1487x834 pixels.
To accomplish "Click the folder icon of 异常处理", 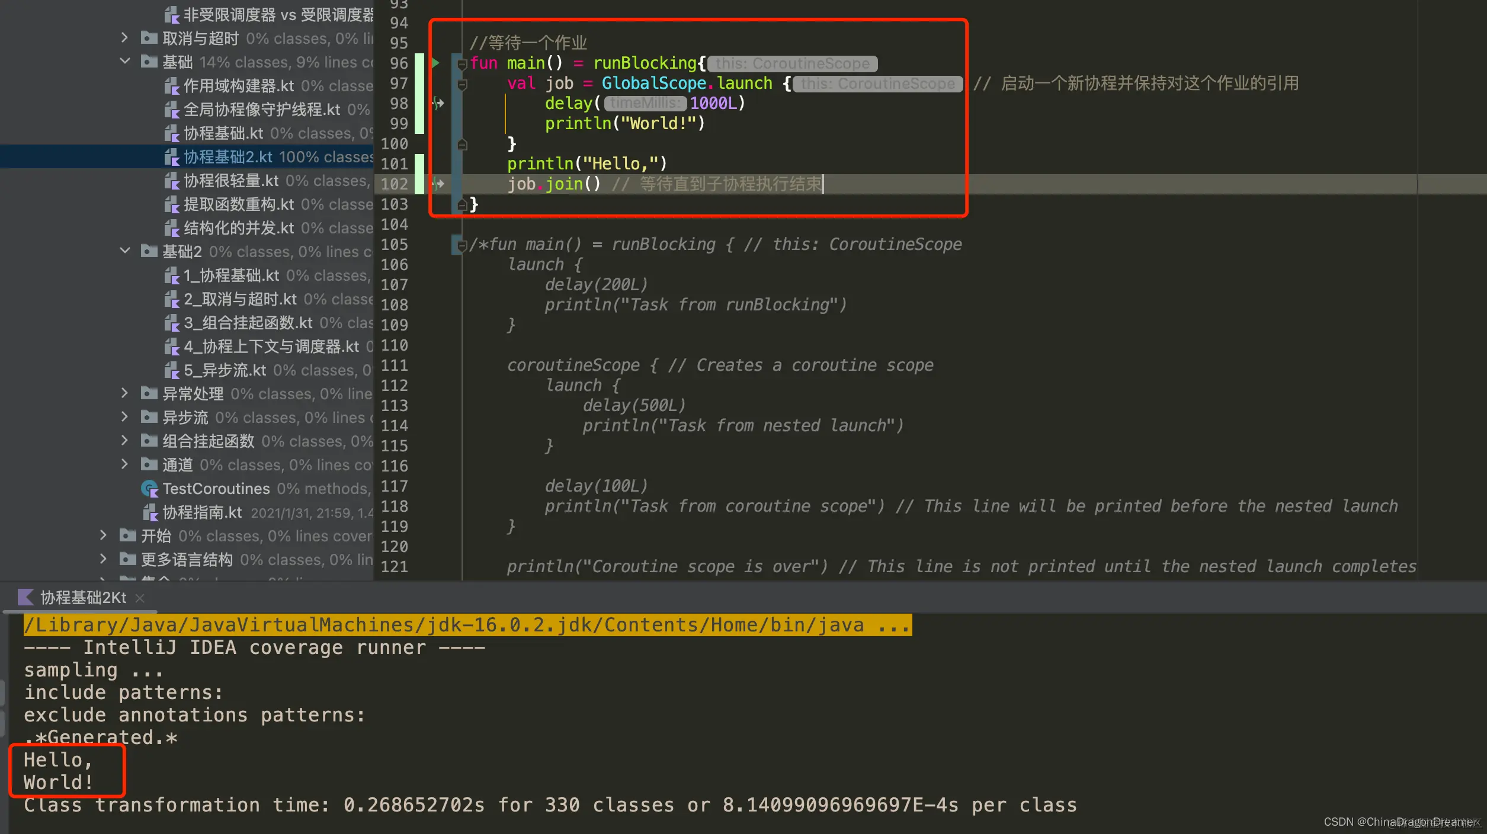I will pyautogui.click(x=149, y=393).
